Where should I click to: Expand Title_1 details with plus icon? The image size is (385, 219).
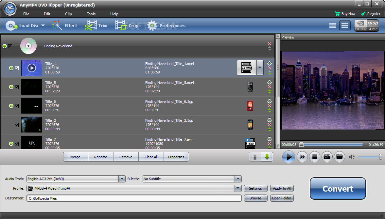(x=11, y=68)
